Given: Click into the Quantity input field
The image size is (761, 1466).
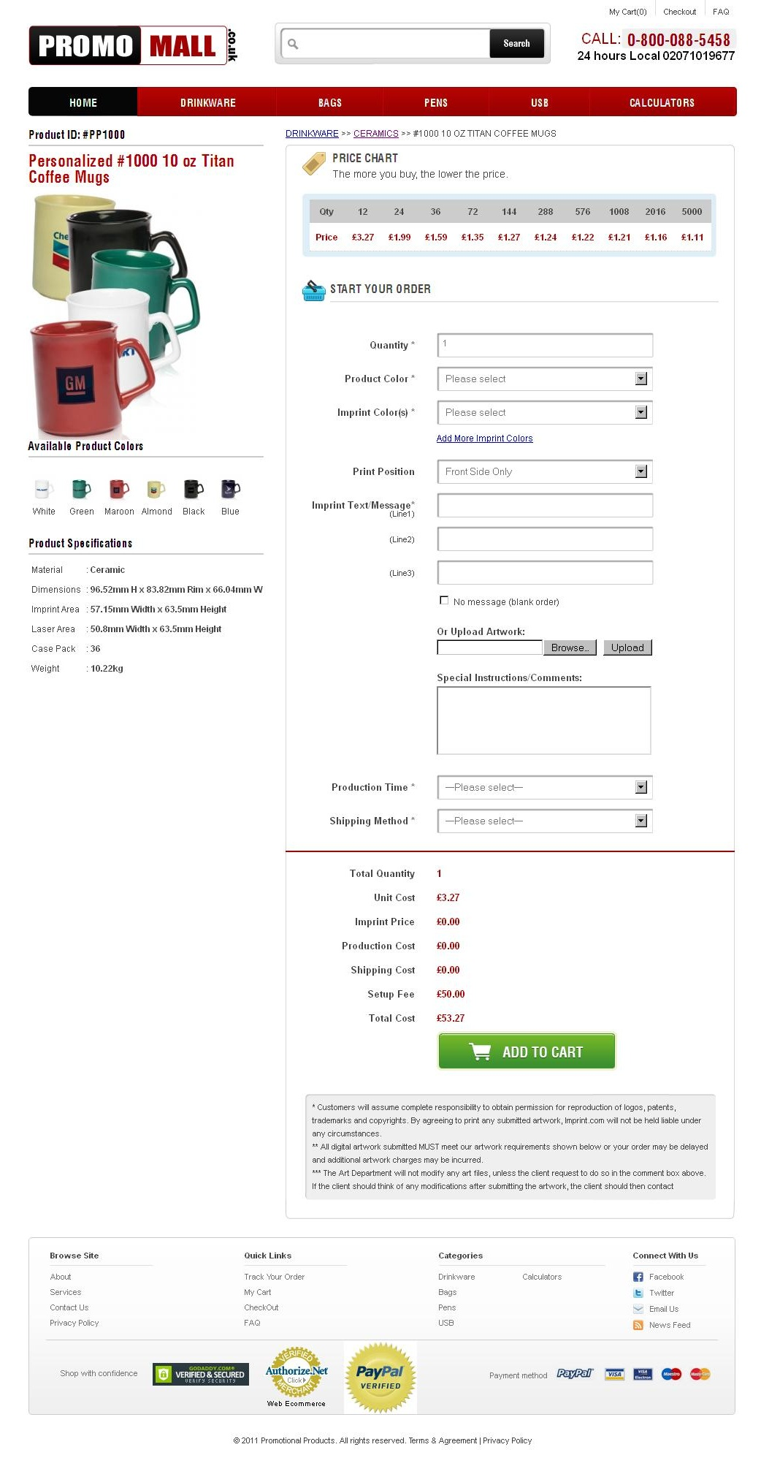Looking at the screenshot, I should coord(545,345).
